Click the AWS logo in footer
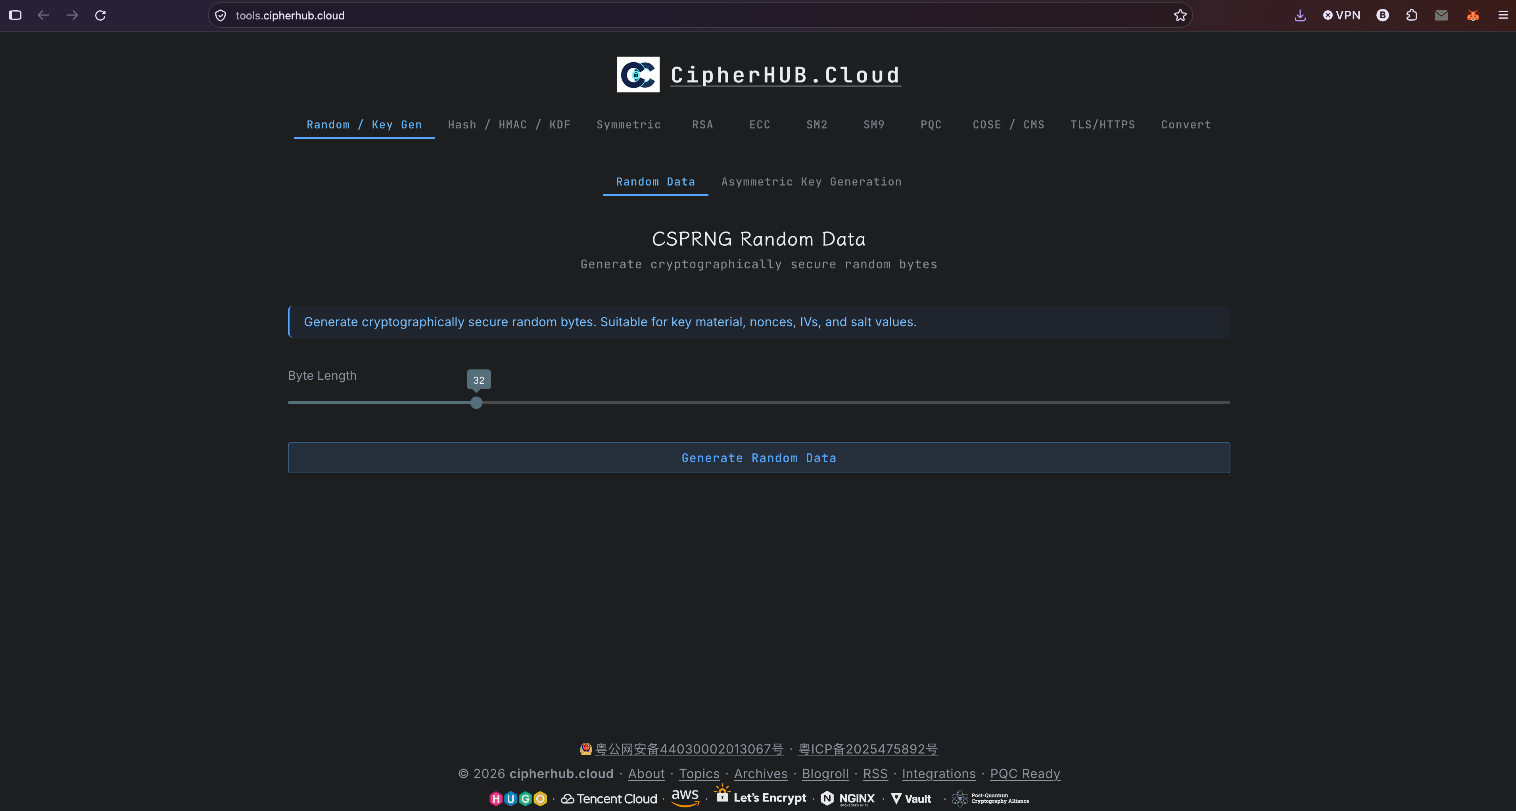 pyautogui.click(x=686, y=798)
